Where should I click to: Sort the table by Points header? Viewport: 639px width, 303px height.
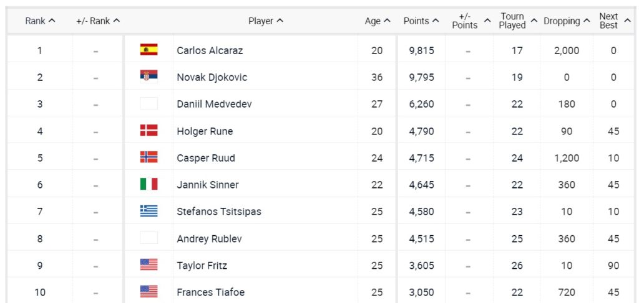pos(421,21)
